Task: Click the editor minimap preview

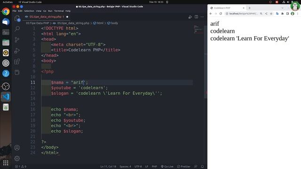Action: (198, 29)
